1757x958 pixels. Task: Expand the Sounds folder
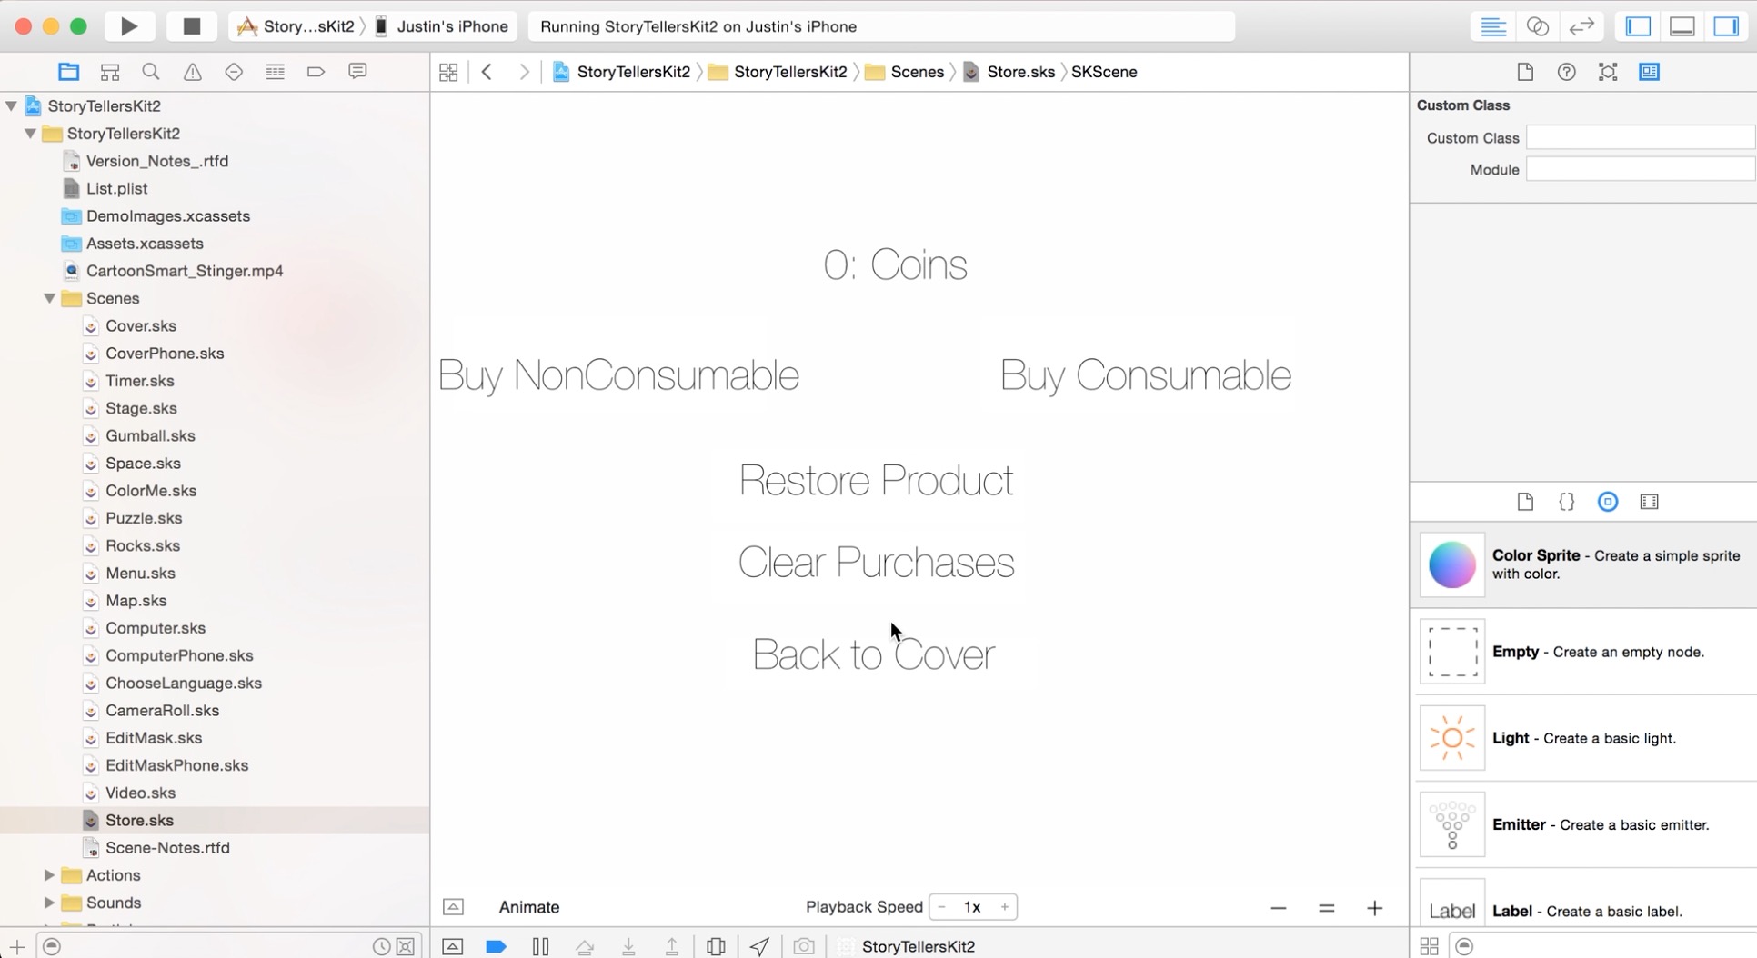click(50, 903)
